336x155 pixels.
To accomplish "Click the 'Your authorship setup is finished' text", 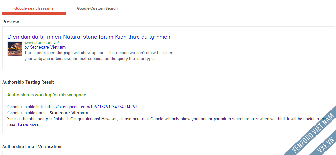I will pos(96,119).
